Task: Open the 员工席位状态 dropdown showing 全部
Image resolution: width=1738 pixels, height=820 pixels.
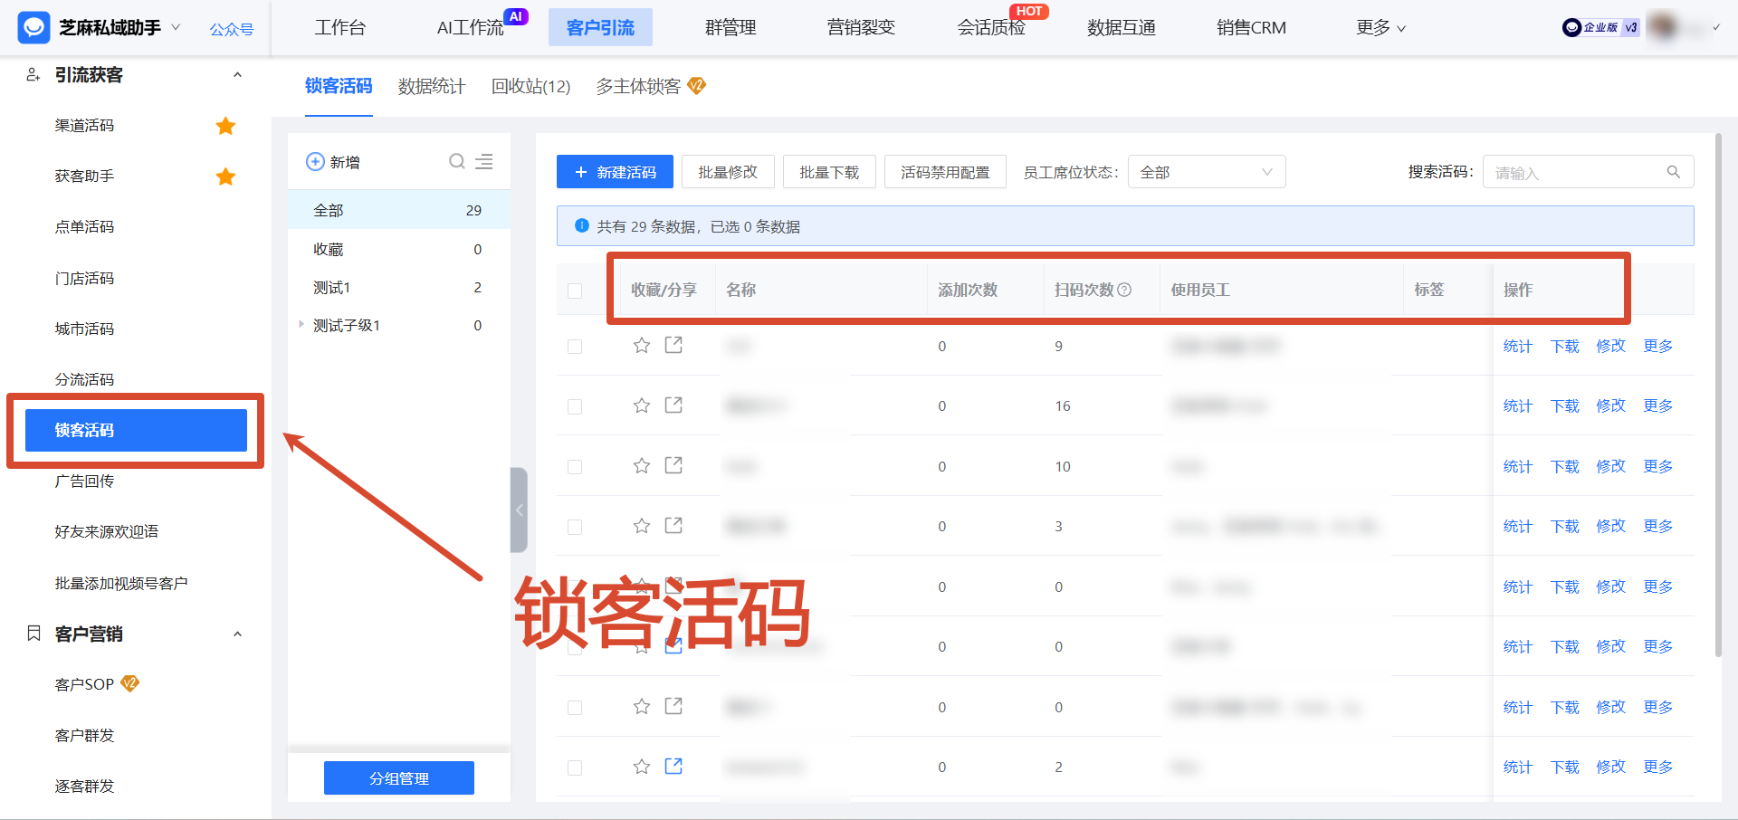Action: pos(1207,172)
